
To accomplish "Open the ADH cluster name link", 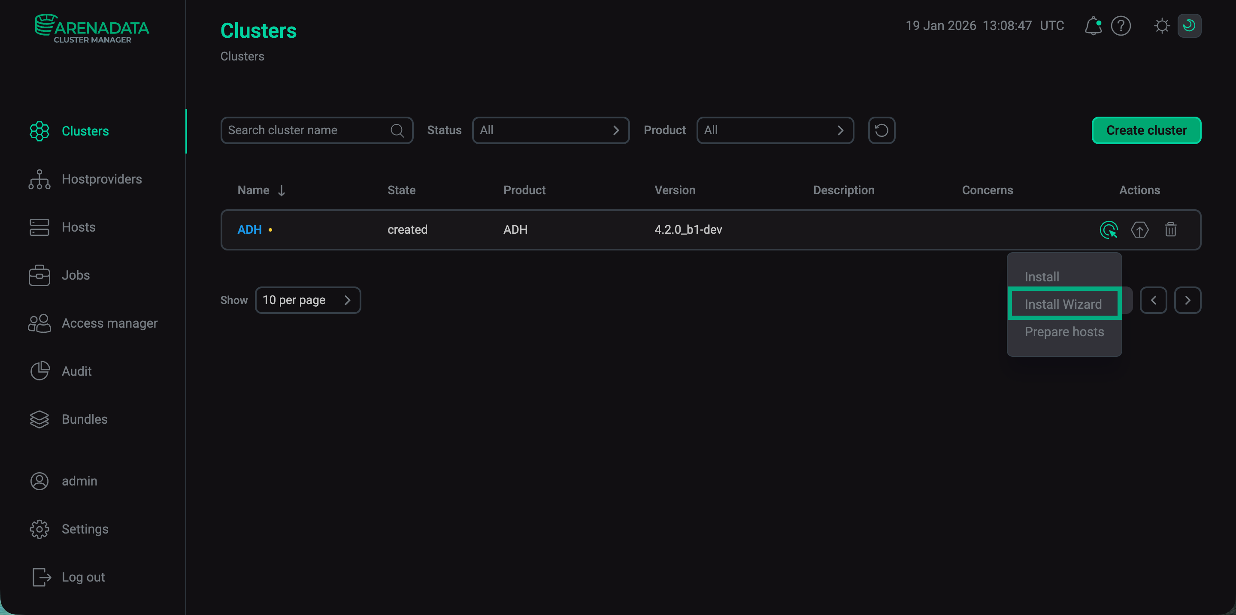I will (x=249, y=229).
